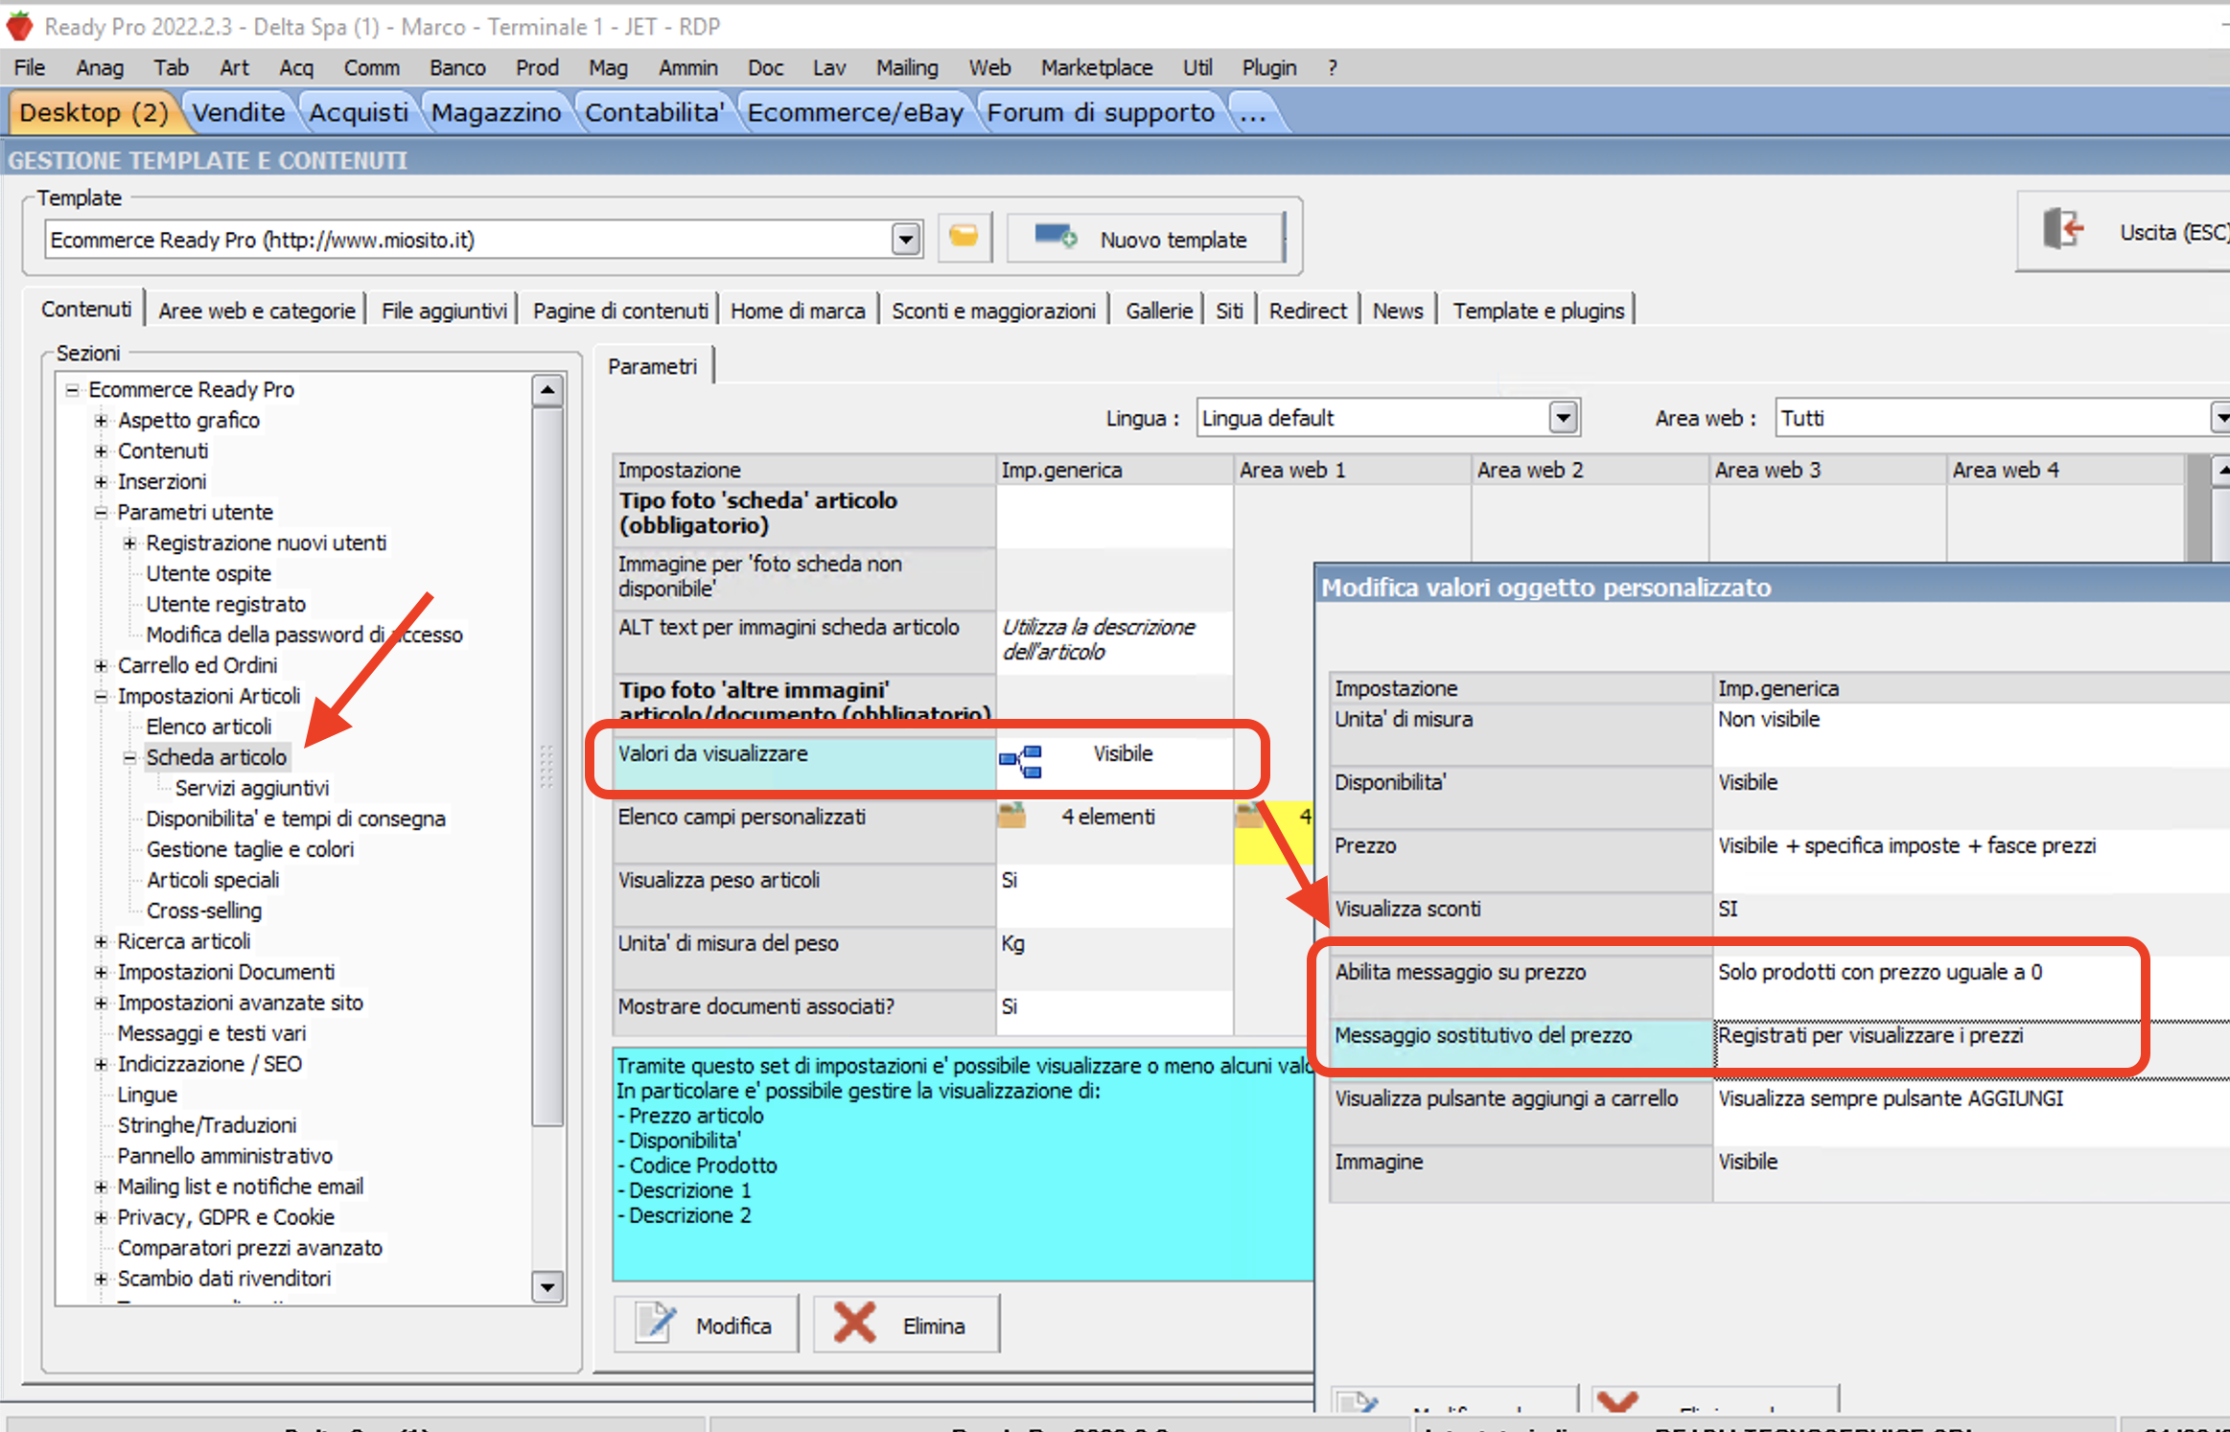Open the Forum di supporto tab

click(1101, 112)
